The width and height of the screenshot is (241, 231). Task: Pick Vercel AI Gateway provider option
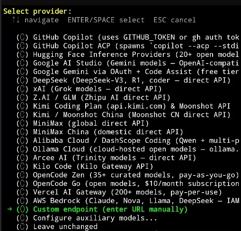tap(119, 192)
